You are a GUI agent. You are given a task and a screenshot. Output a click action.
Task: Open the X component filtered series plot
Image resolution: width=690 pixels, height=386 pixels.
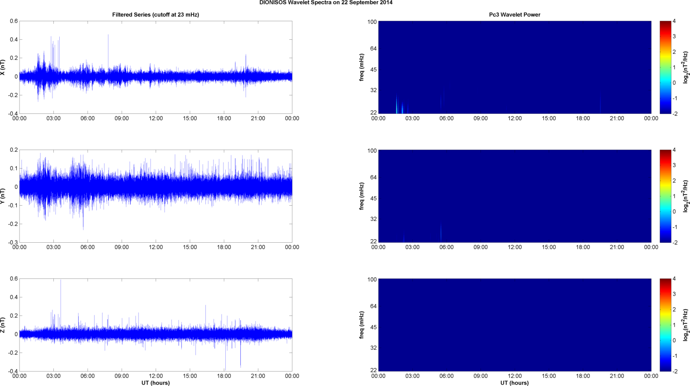click(156, 67)
